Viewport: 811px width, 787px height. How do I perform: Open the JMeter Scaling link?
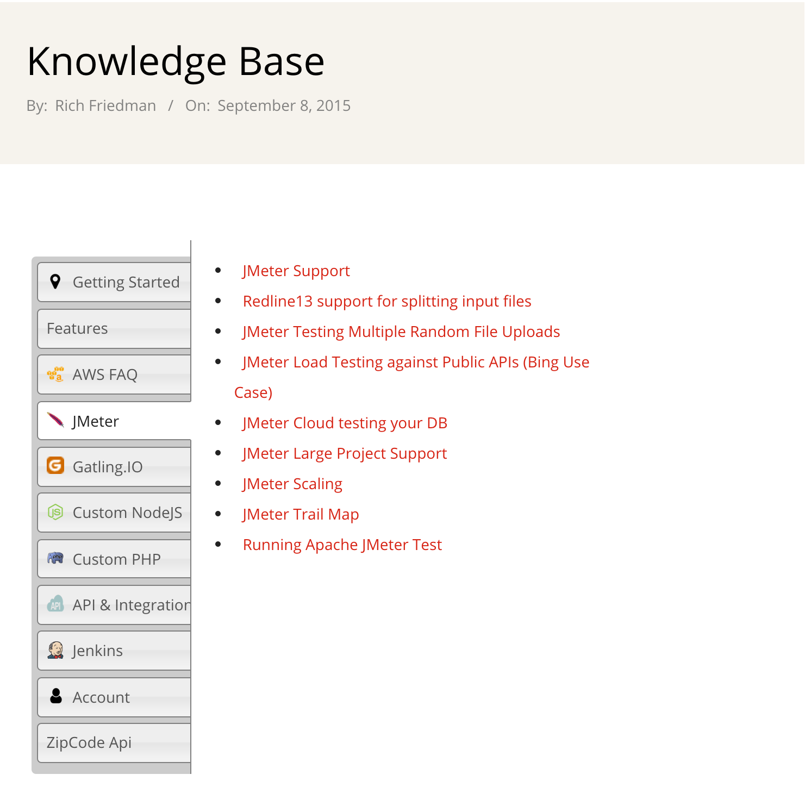292,484
